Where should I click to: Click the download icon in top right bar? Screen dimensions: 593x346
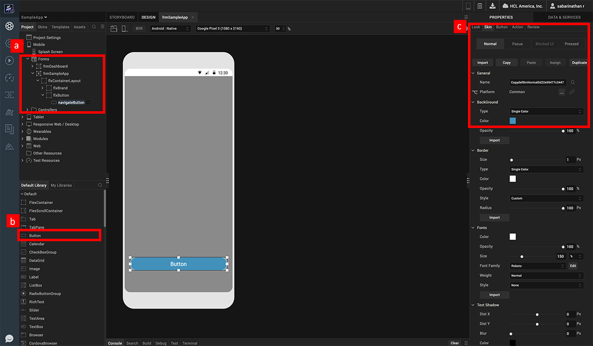tap(492, 6)
